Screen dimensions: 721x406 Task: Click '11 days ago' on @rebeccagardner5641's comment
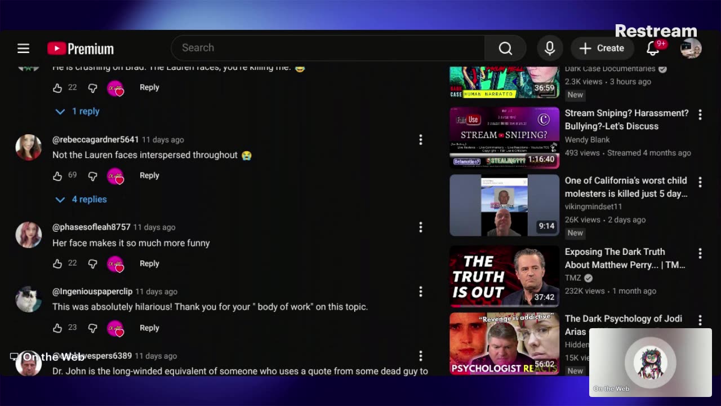pyautogui.click(x=163, y=140)
